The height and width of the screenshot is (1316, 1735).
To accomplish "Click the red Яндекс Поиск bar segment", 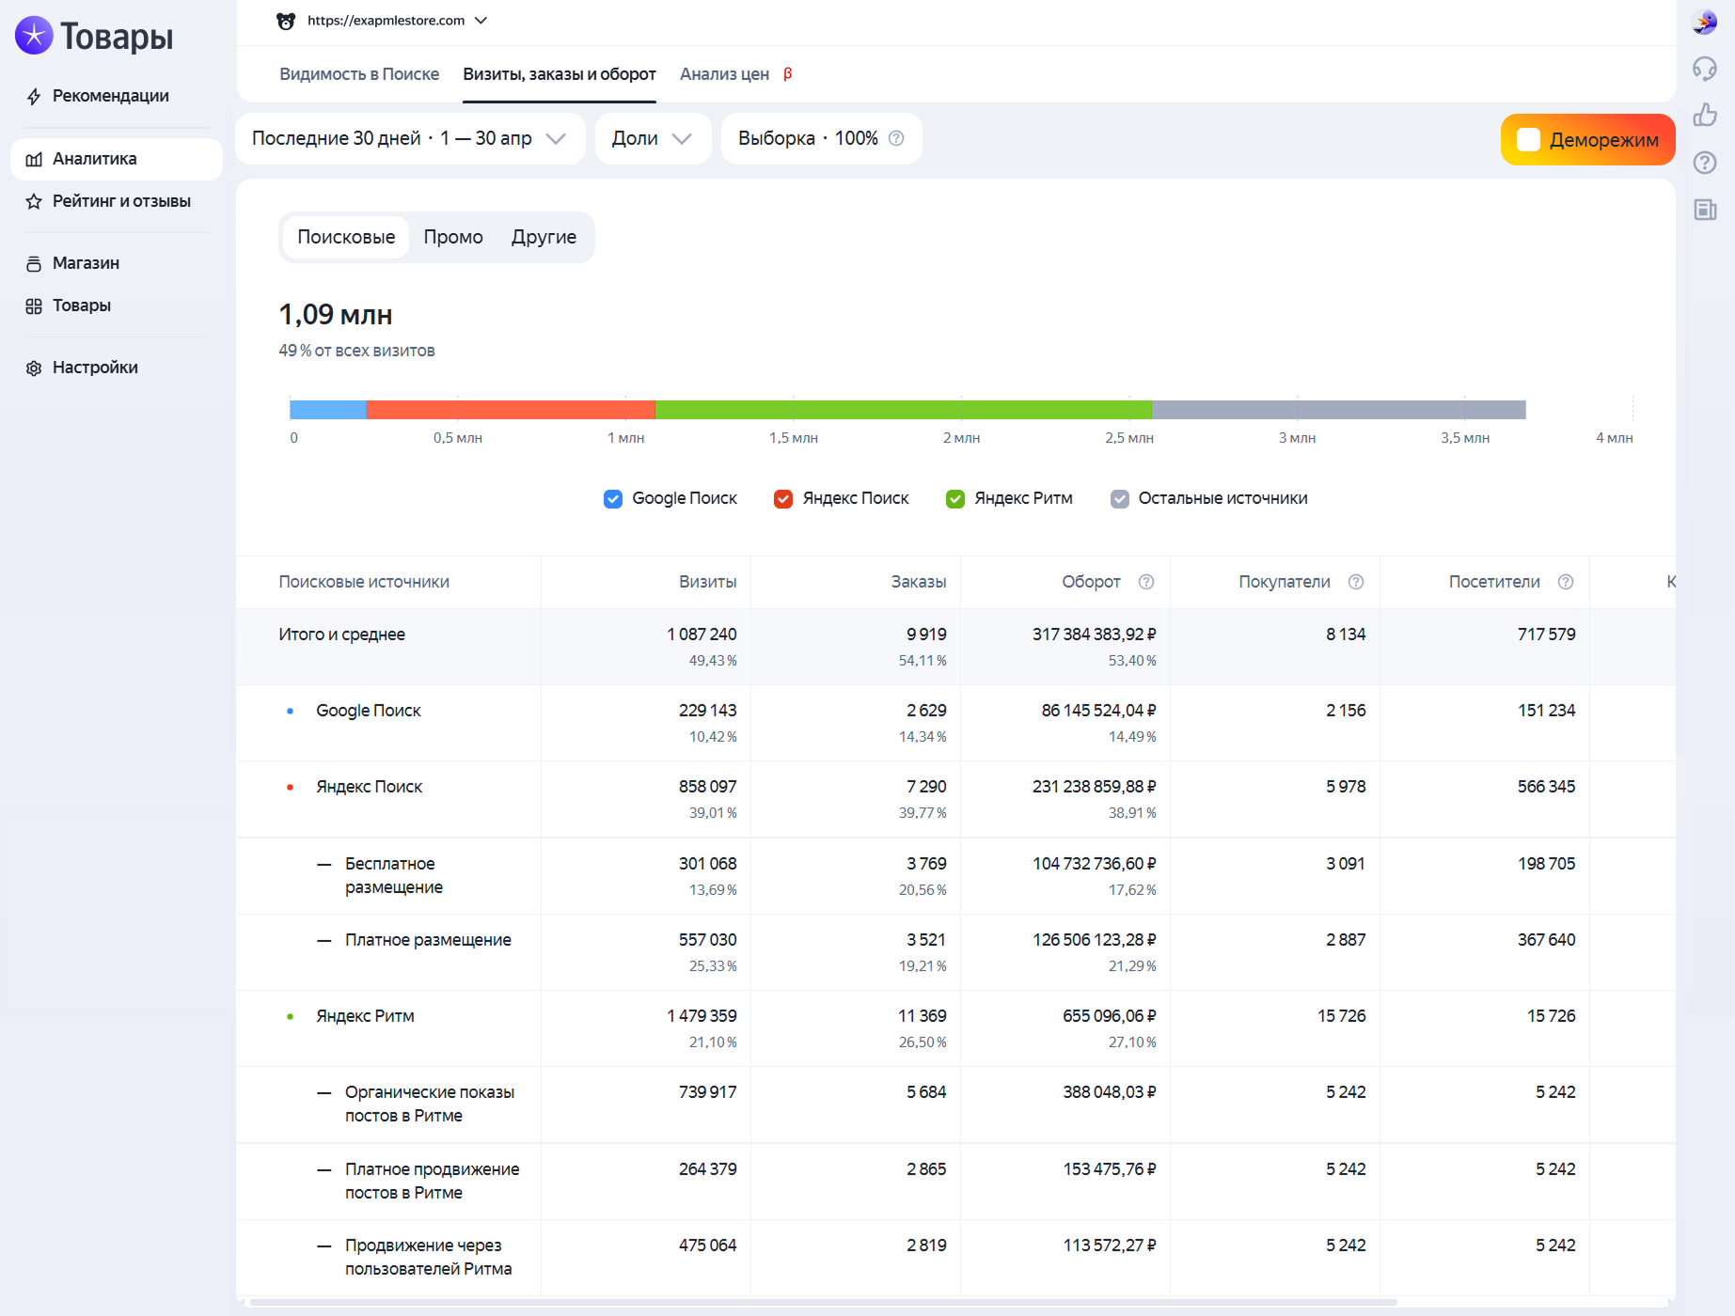I will [x=511, y=410].
